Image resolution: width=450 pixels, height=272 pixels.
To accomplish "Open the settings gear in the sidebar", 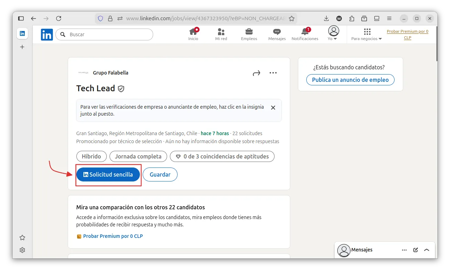I will coord(22,250).
